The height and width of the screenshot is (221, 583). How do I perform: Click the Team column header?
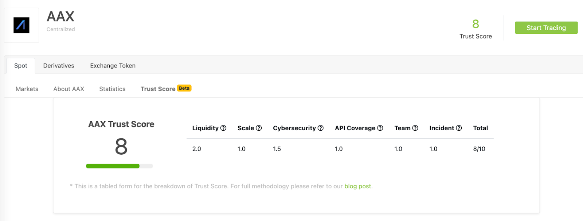403,128
